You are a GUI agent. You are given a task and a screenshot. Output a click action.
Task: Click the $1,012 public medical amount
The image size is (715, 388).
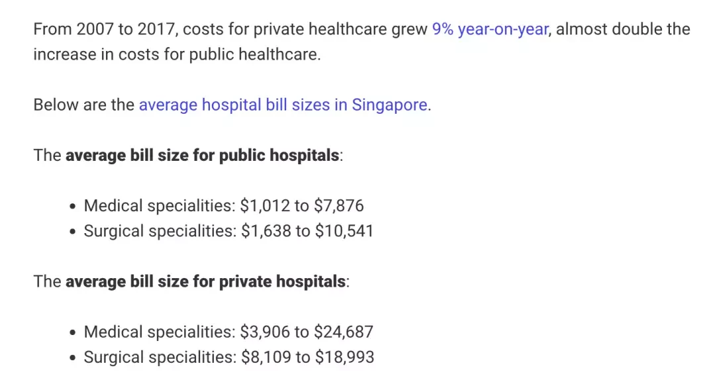[265, 206]
